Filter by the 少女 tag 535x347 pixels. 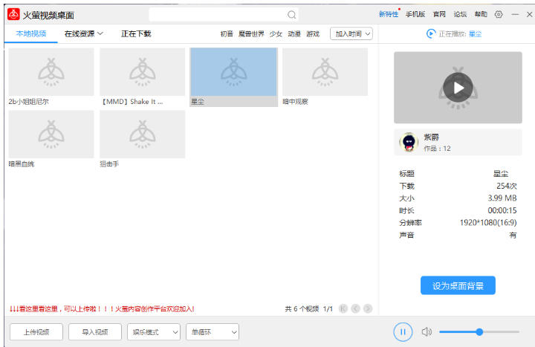(276, 33)
